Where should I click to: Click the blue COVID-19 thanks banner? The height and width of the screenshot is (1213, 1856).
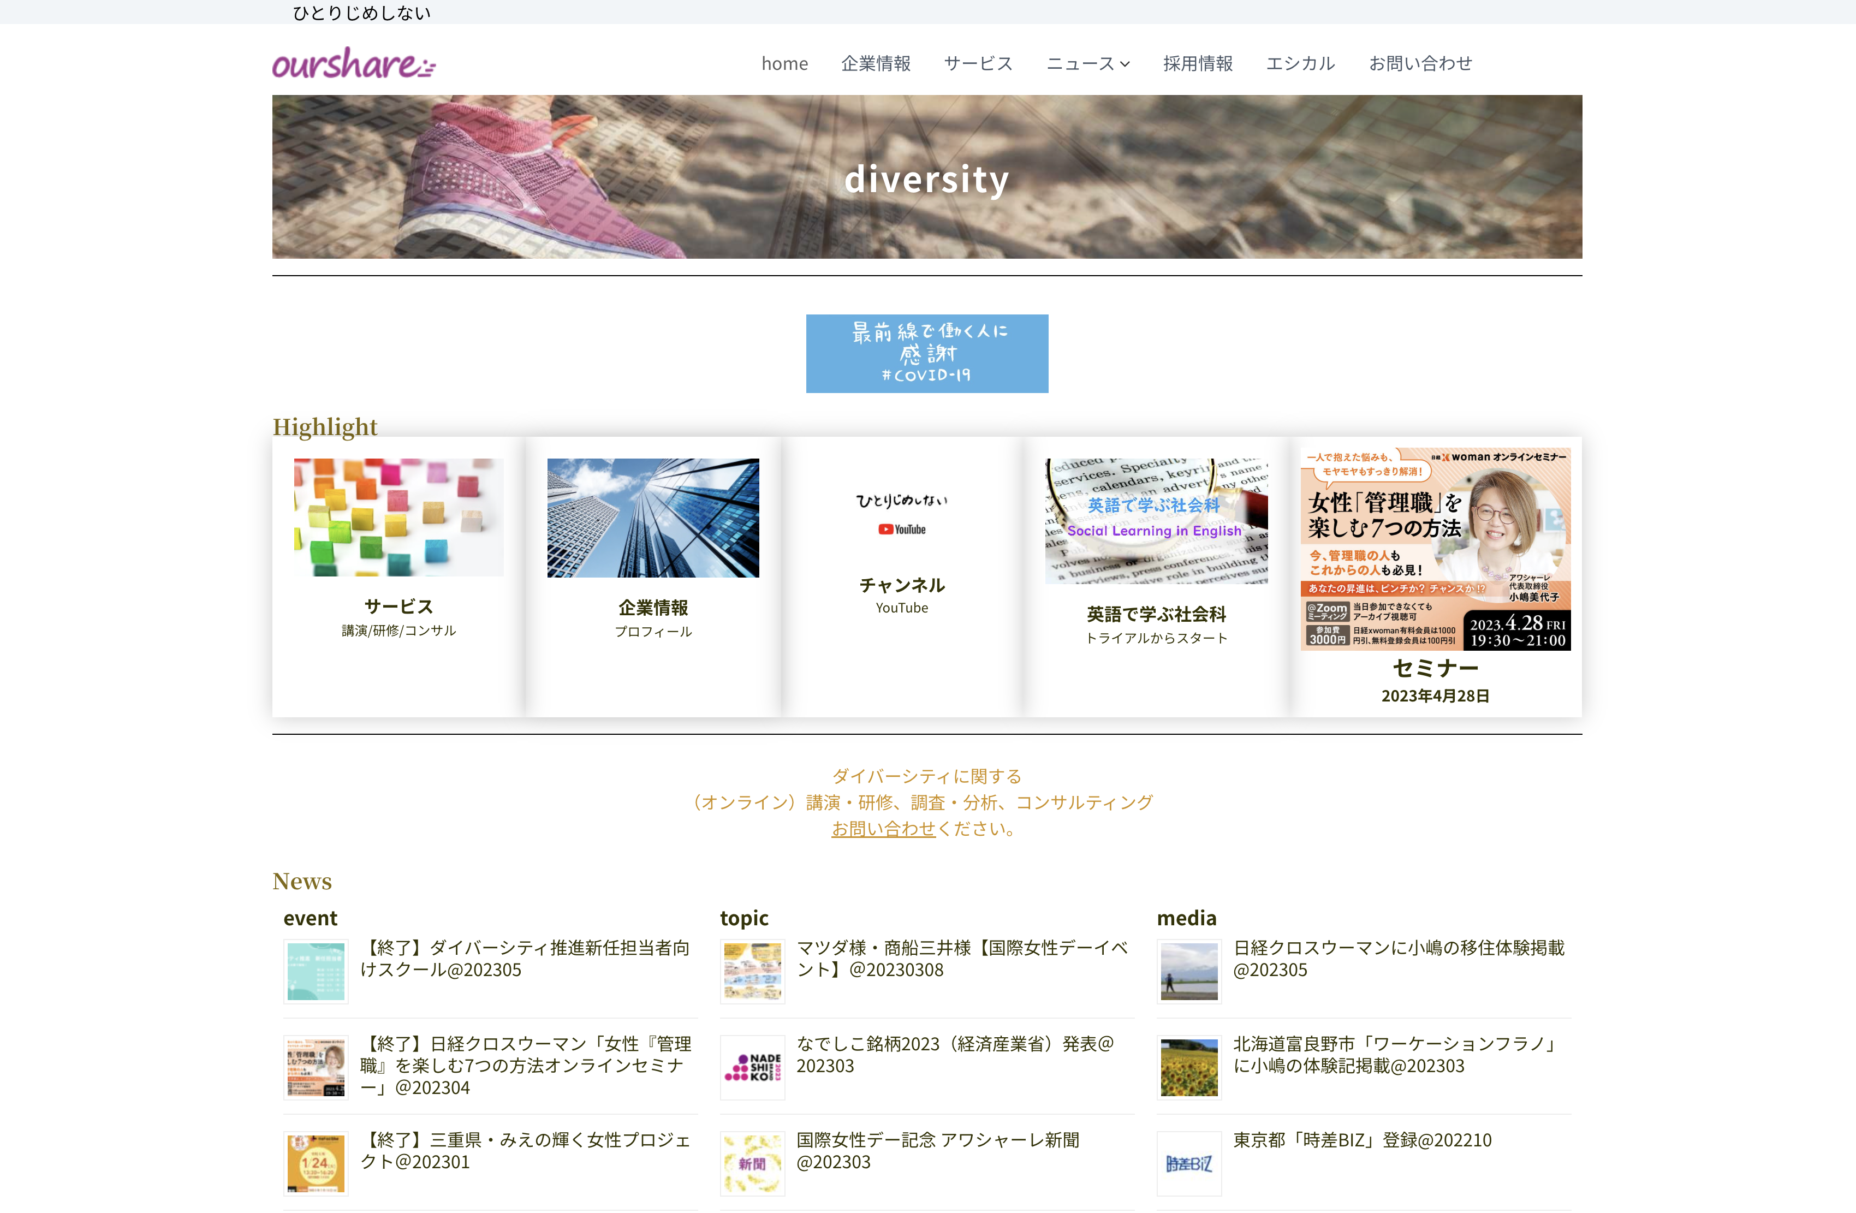coord(926,353)
